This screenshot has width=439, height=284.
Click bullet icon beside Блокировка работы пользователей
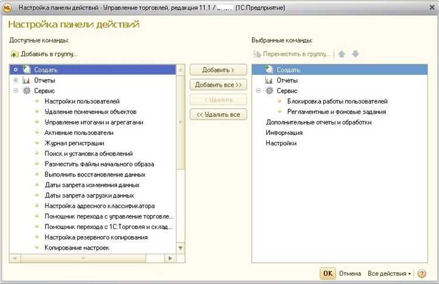click(279, 101)
